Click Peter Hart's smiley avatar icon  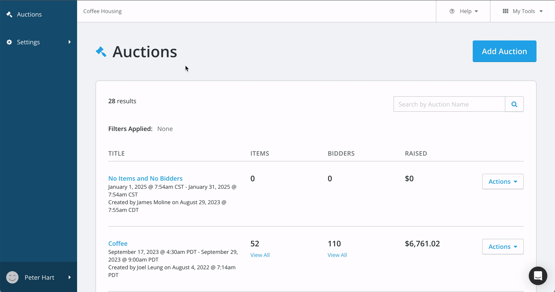(12, 277)
